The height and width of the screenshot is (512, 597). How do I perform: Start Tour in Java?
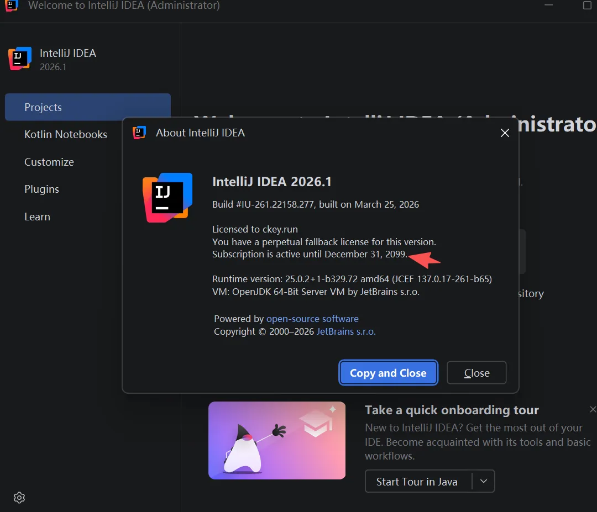[x=418, y=481]
